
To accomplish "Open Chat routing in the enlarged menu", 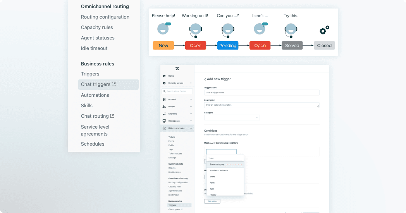I will 95,116.
